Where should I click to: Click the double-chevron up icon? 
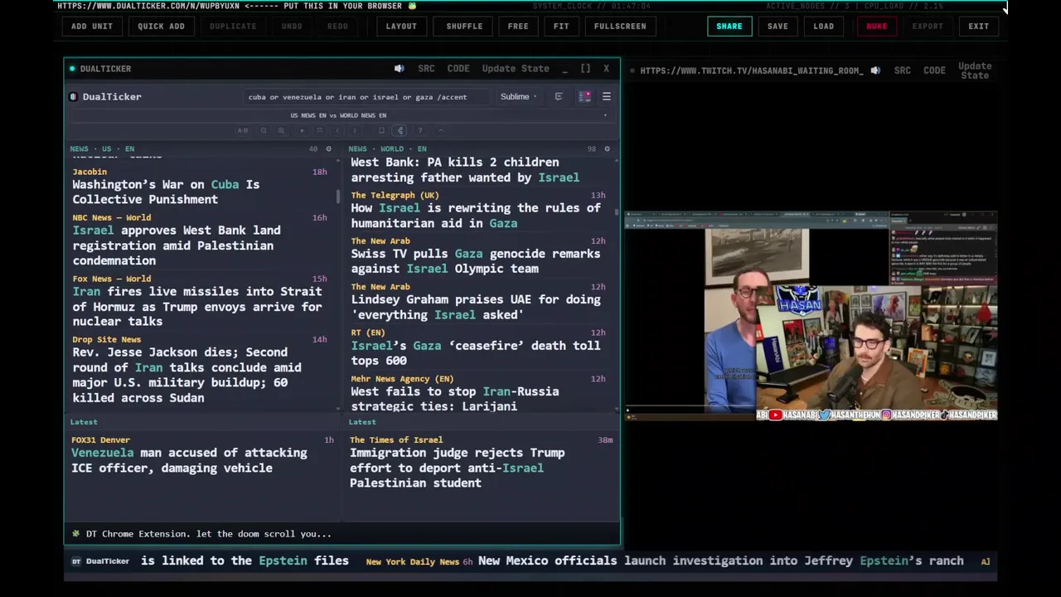(x=319, y=130)
